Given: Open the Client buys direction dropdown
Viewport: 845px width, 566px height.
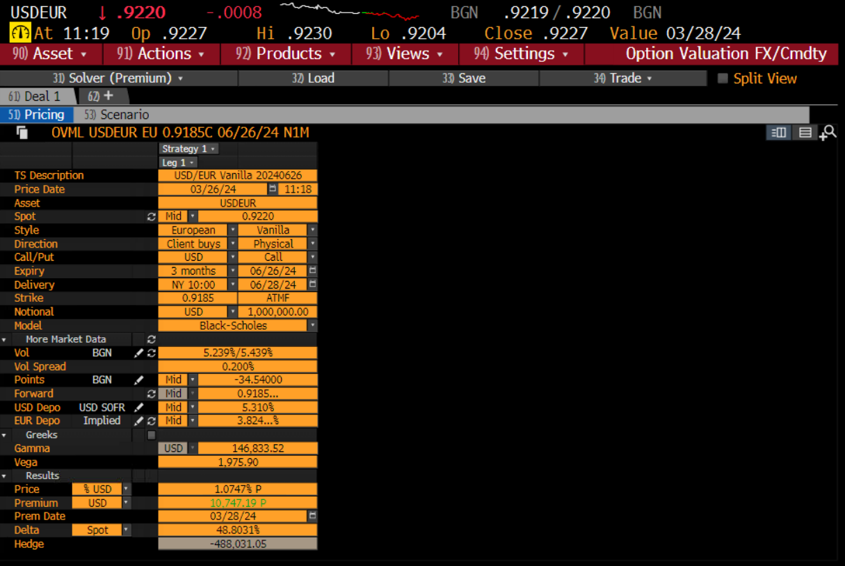Looking at the screenshot, I should [232, 244].
